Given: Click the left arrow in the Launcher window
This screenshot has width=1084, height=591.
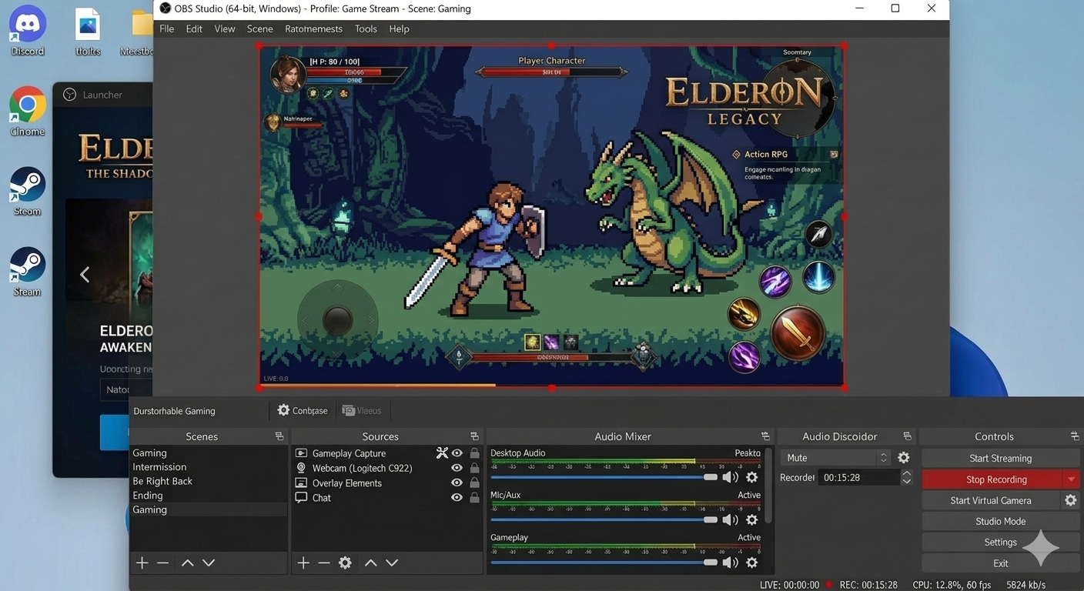Looking at the screenshot, I should [85, 274].
